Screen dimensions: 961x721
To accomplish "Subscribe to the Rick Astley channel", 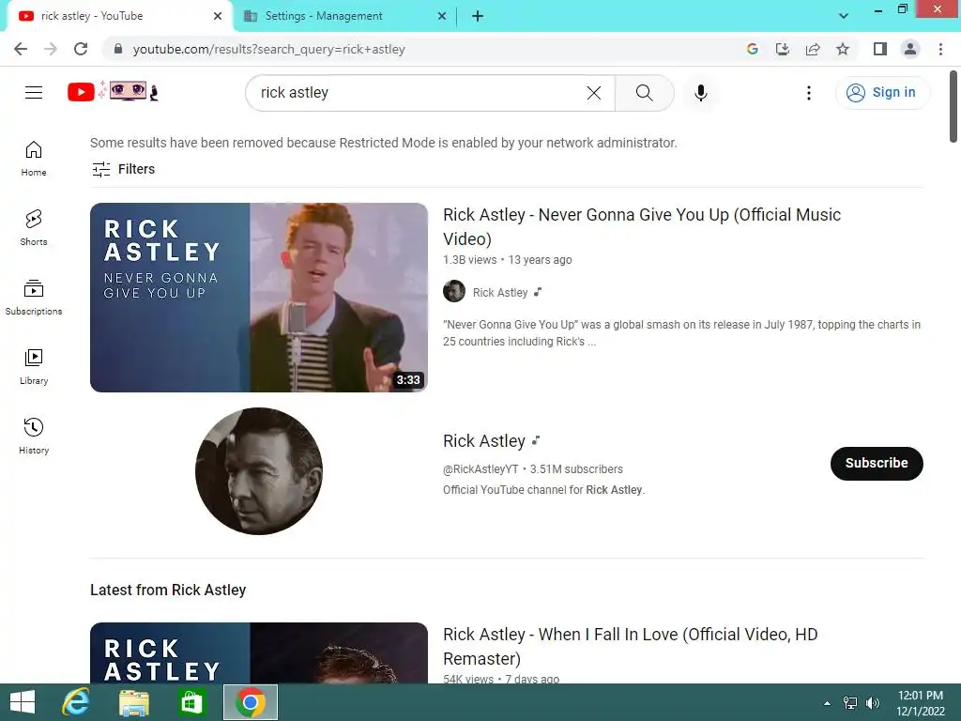I will point(877,463).
